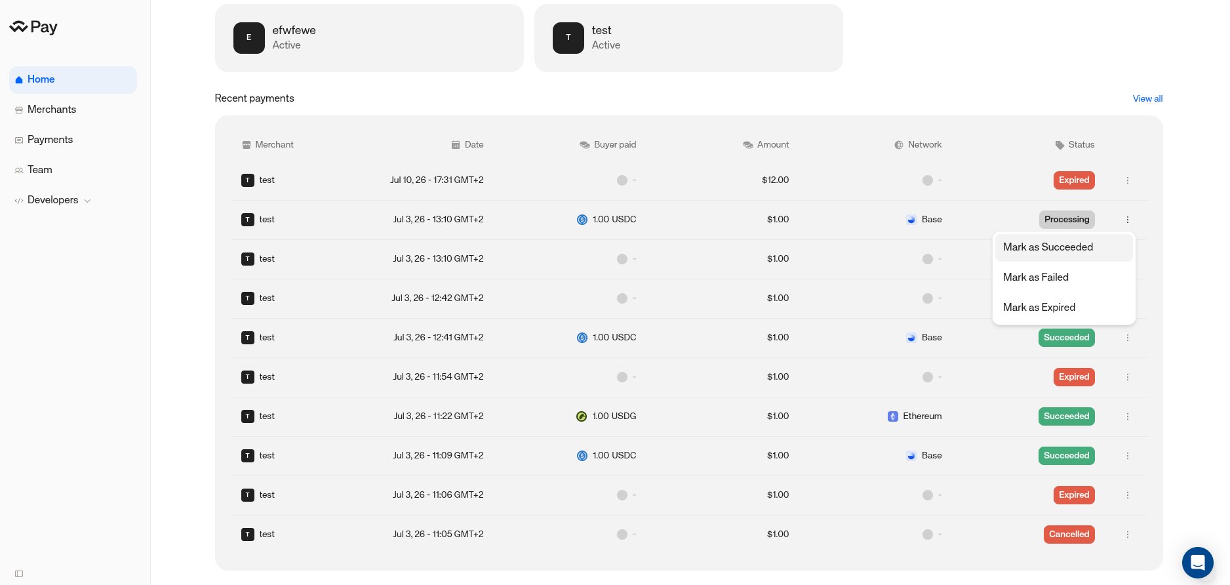Click the Status column header
The height and width of the screenshot is (585, 1230).
coord(1075,145)
